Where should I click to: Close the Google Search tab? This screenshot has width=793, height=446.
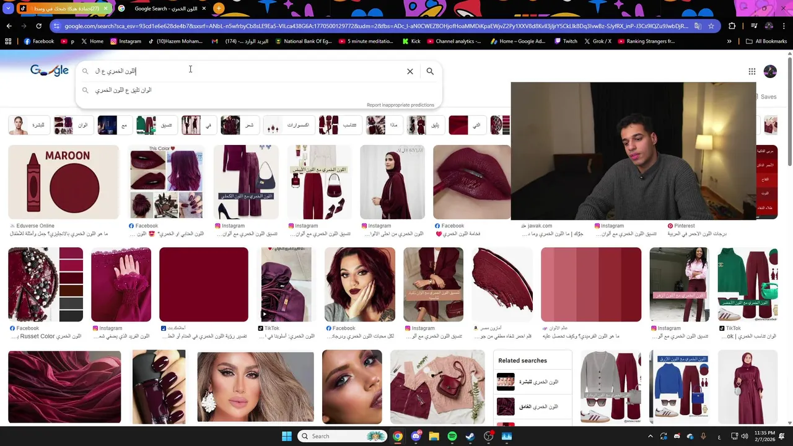pos(204,9)
